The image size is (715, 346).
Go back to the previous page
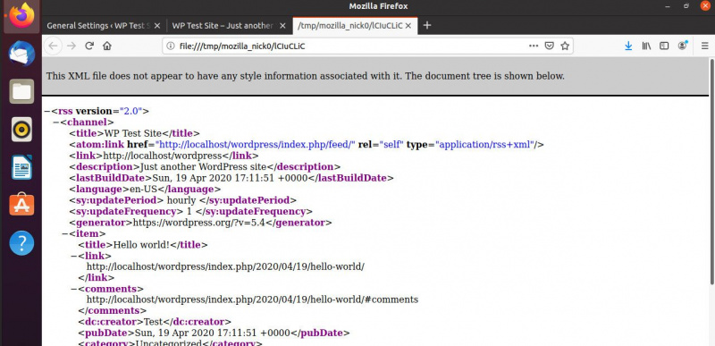pyautogui.click(x=53, y=46)
